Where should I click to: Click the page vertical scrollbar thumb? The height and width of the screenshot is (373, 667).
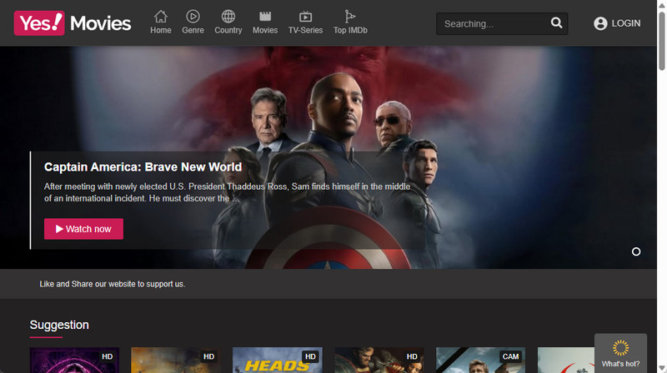pyautogui.click(x=662, y=40)
